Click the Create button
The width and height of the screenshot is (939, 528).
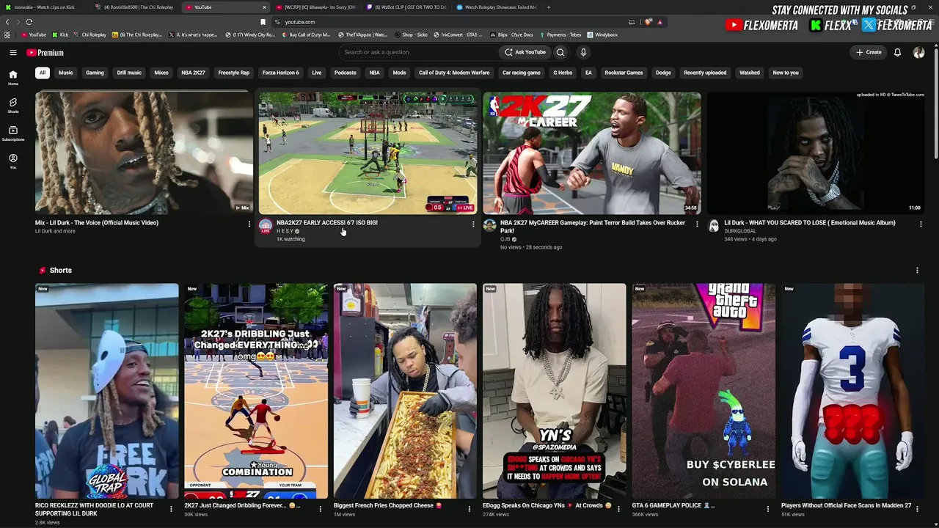coord(869,53)
